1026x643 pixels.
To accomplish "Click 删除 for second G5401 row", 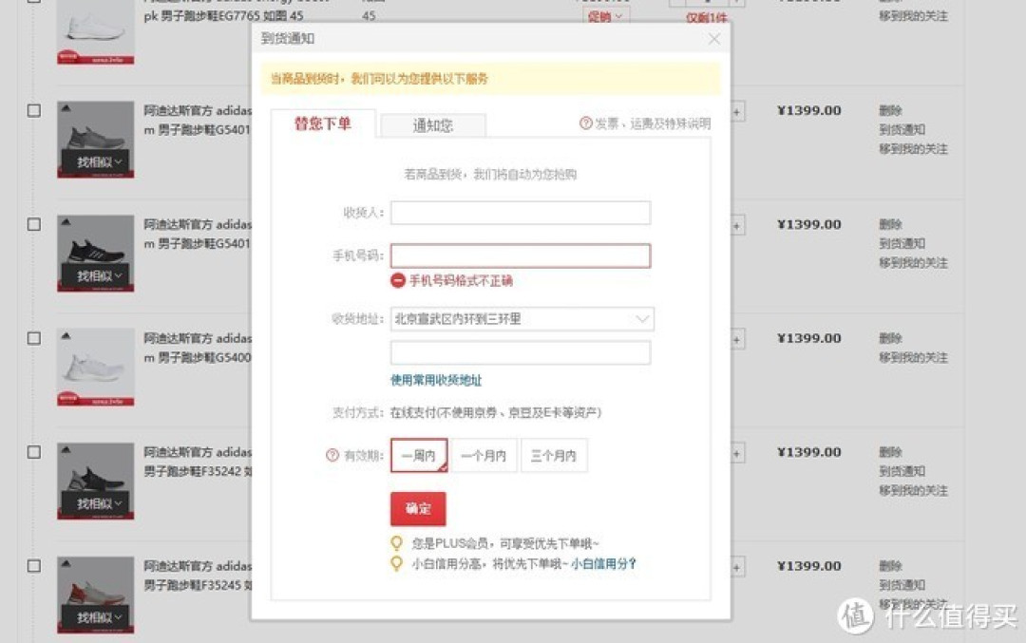I will [890, 224].
